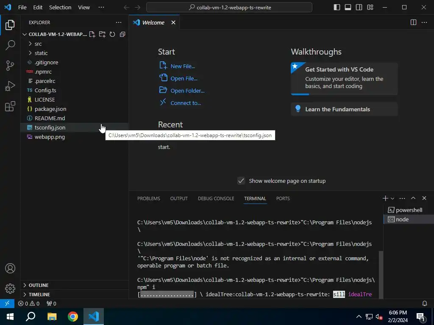Open Learn the Fundamentals walkthrough
The width and height of the screenshot is (434, 325).
[x=344, y=109]
